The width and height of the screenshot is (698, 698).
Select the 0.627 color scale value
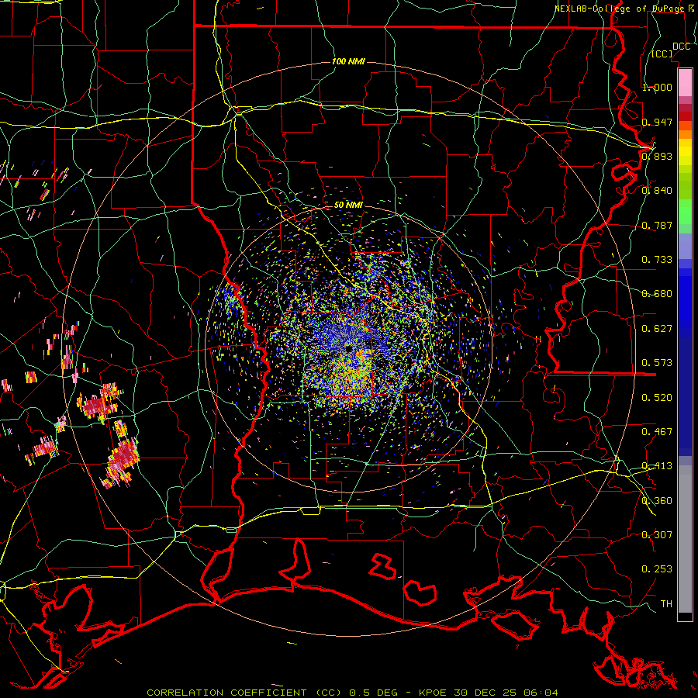tap(657, 329)
